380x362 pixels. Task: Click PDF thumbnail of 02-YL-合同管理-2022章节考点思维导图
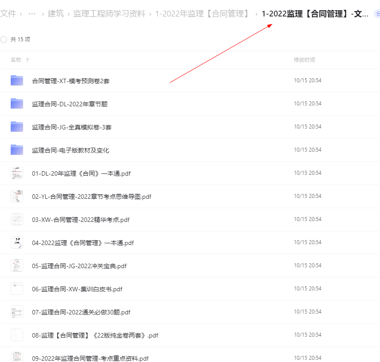point(17,196)
